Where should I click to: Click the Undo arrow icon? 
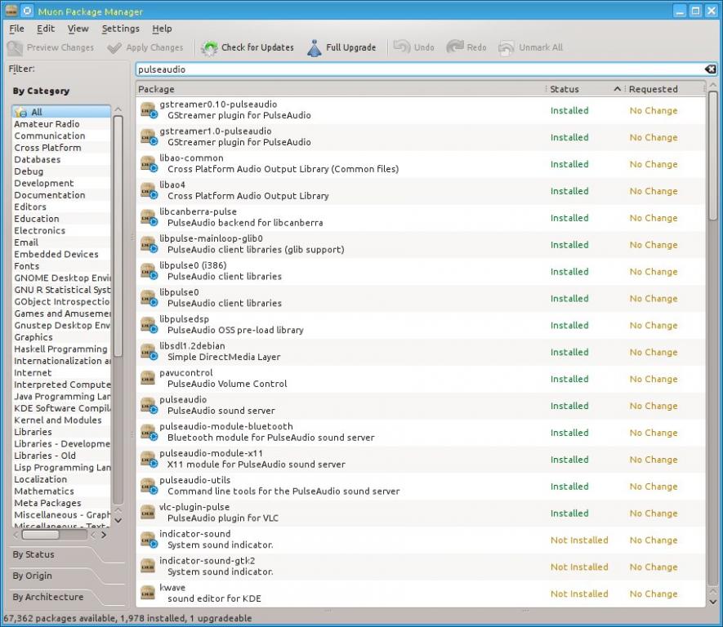coord(402,47)
